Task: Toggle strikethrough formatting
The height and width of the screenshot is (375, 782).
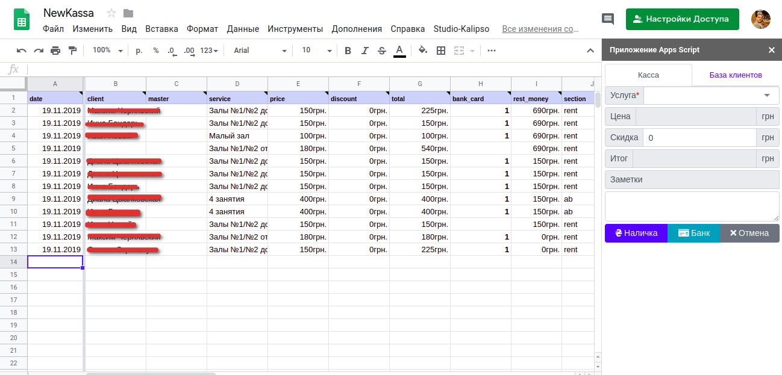Action: pos(381,51)
